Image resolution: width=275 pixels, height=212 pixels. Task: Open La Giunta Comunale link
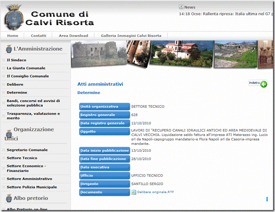pos(26,68)
